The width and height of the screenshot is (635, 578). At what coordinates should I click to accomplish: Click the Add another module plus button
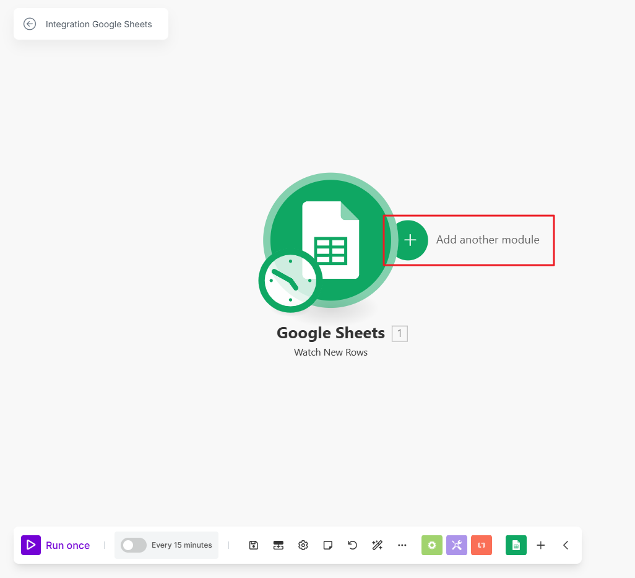[410, 240]
